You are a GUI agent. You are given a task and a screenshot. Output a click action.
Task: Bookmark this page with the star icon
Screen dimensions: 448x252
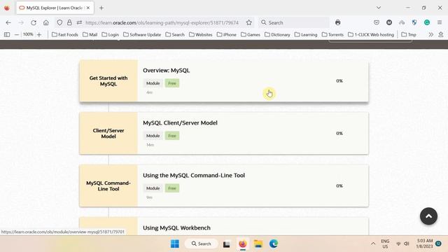(249, 22)
